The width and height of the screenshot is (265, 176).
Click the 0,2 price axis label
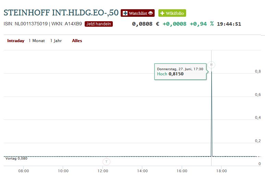[x=258, y=141]
